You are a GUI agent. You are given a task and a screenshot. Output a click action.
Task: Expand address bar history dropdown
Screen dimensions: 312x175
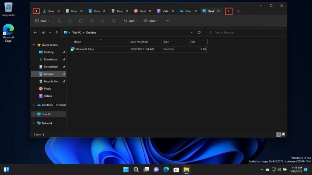[x=191, y=32]
